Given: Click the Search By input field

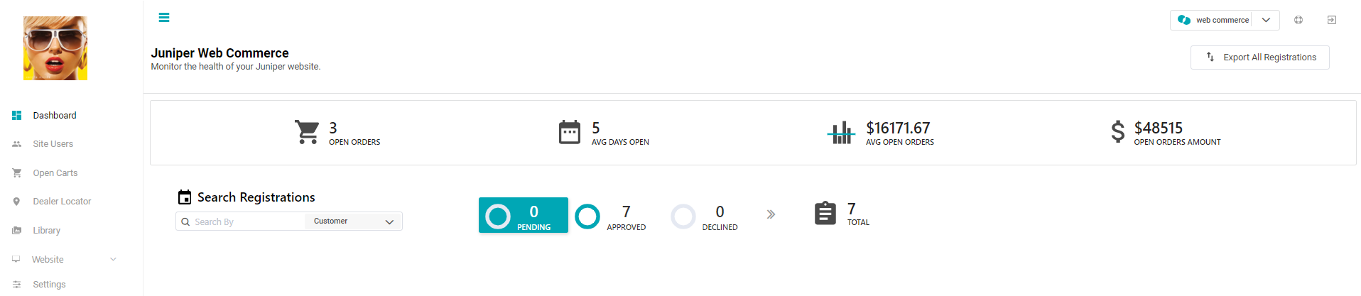Looking at the screenshot, I should (x=242, y=221).
